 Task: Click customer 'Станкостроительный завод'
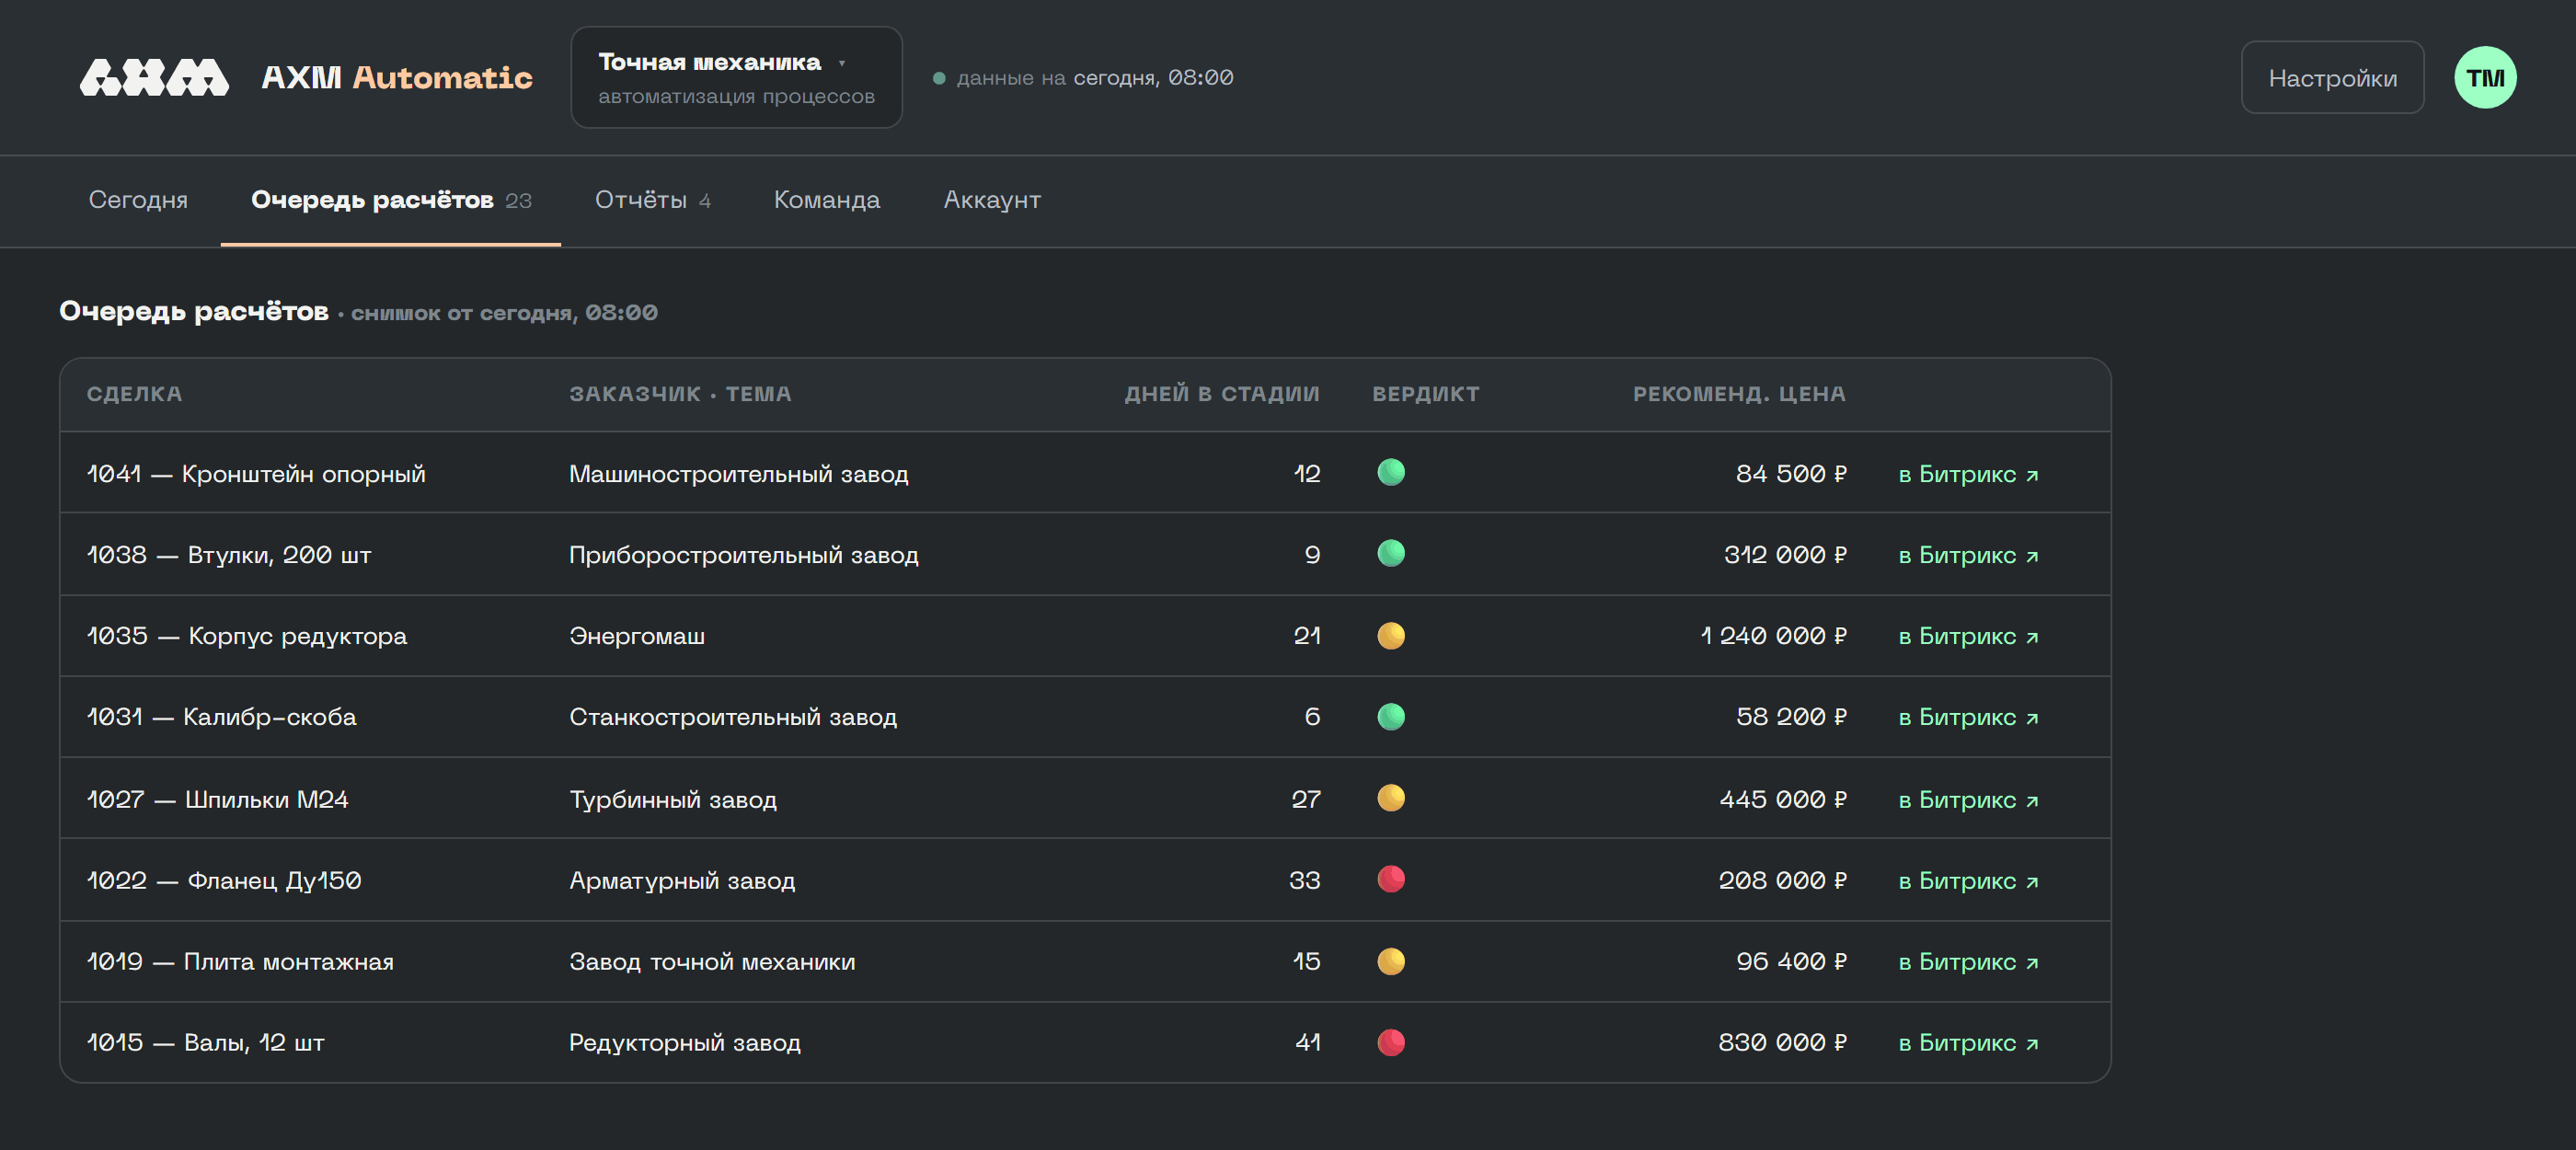(732, 717)
